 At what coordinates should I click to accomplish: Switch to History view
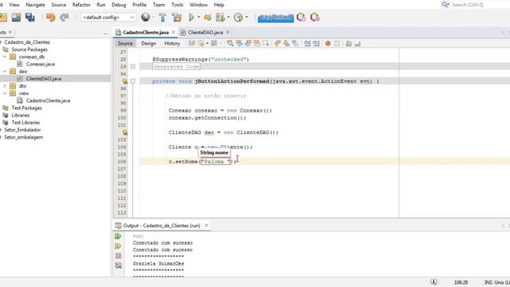(x=172, y=43)
